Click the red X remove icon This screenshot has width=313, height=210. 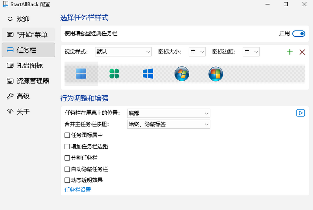[302, 52]
